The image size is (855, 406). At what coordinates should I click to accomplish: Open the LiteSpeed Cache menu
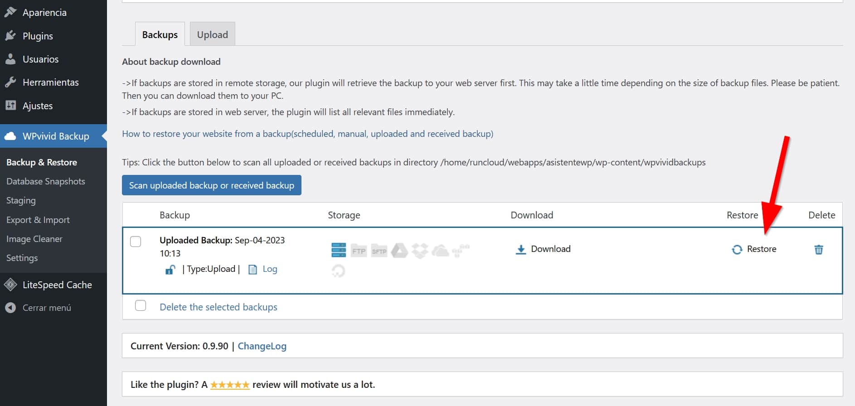point(57,285)
